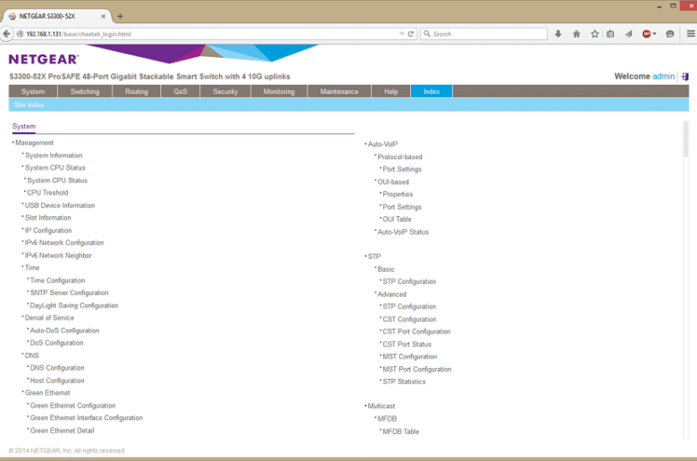Image resolution: width=697 pixels, height=461 pixels.
Task: Open IP Configuration link
Action: [48, 230]
